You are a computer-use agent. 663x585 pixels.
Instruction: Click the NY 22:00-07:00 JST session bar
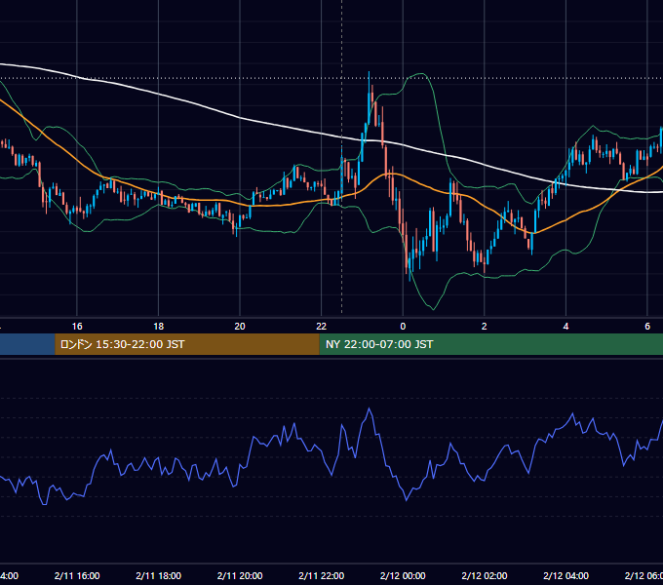[x=490, y=344]
